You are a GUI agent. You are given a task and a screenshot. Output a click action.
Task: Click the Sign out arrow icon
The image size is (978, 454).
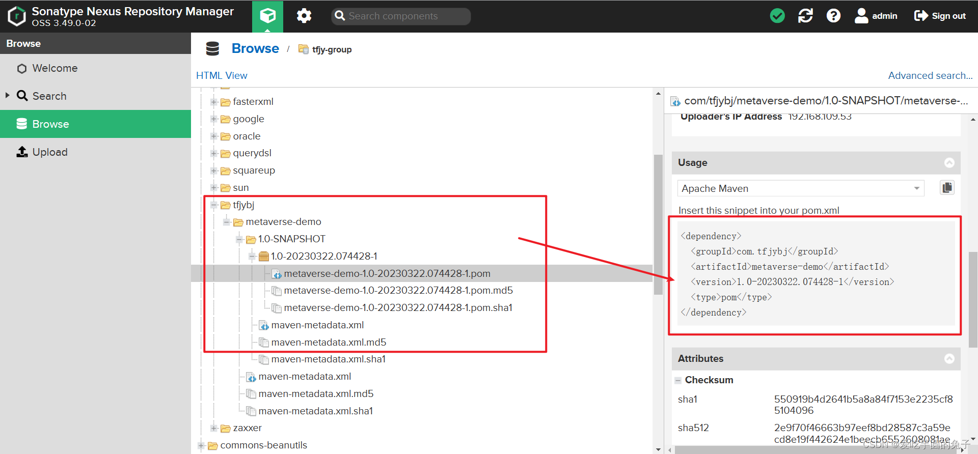[921, 16]
